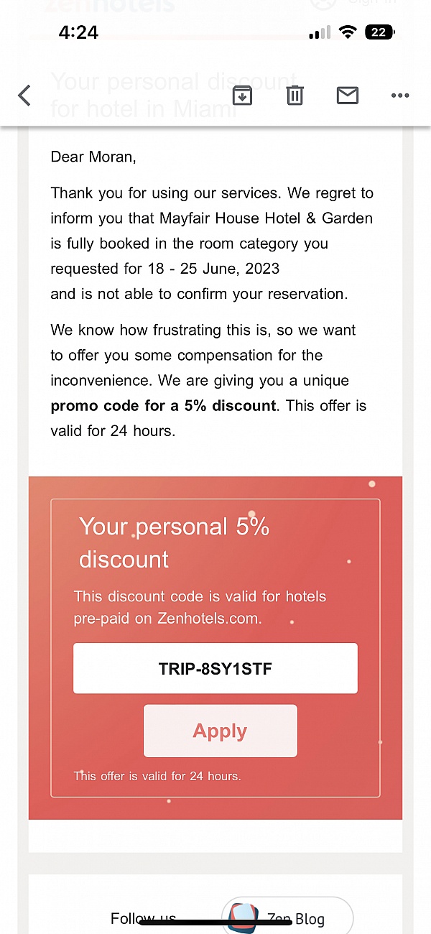This screenshot has width=431, height=934.
Task: Collapse the message using the back chevron
Action: click(24, 96)
